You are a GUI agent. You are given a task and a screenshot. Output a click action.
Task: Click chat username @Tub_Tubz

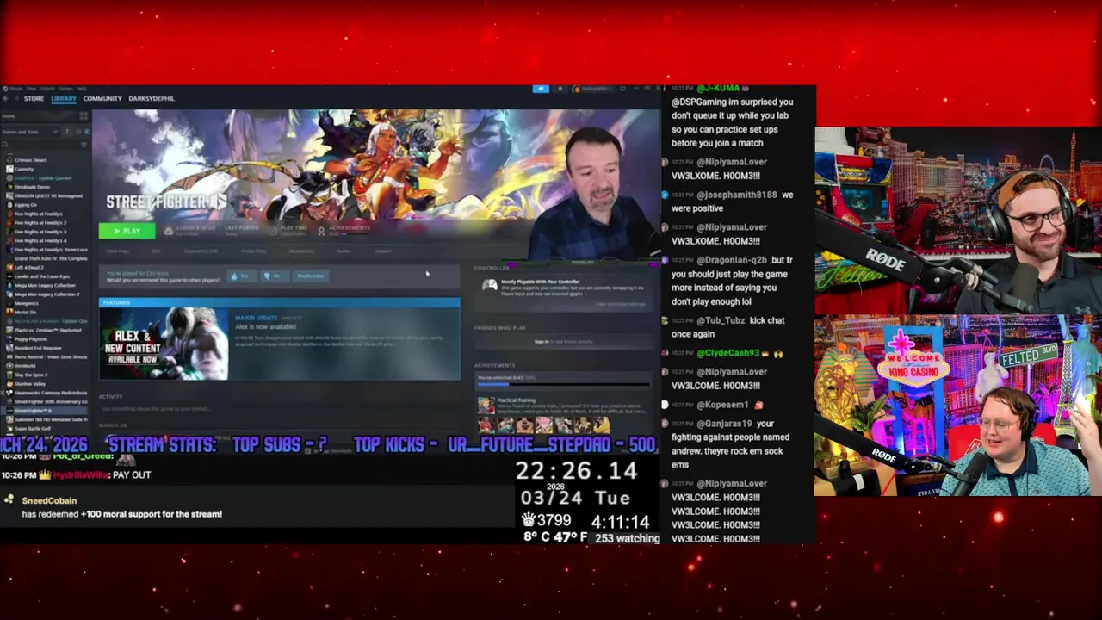721,320
